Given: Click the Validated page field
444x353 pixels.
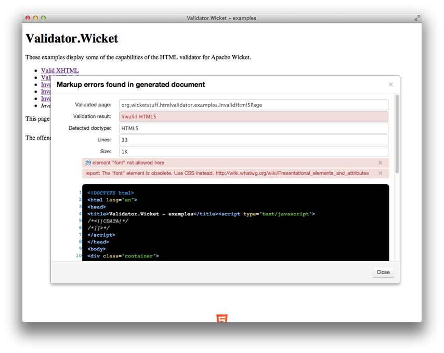Looking at the screenshot, I should 254,105.
